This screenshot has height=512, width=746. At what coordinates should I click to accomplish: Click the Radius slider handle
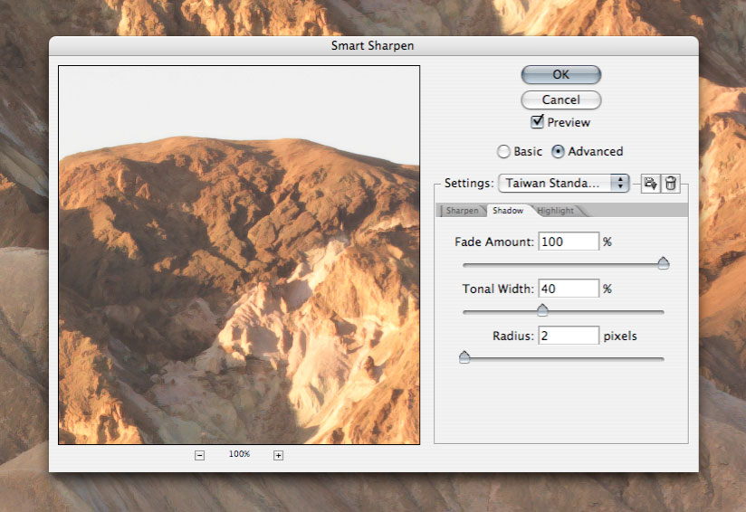coord(464,357)
